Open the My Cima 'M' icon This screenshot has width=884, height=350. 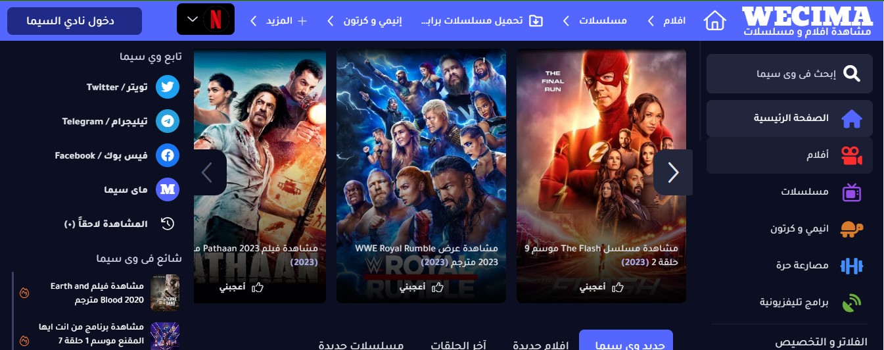(x=168, y=189)
